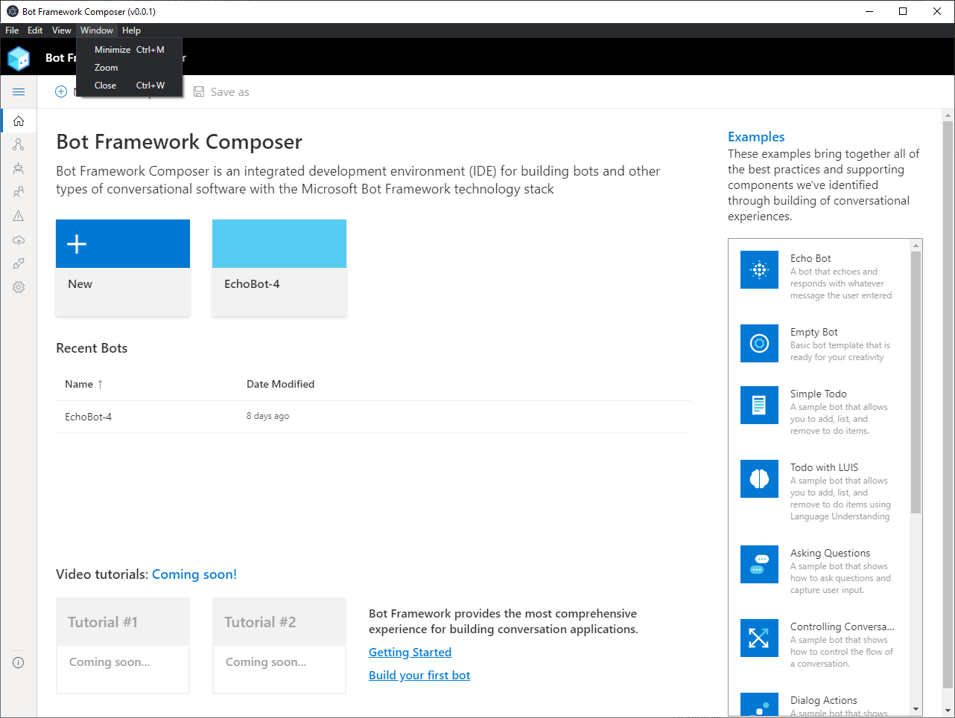Click the examples list scrollbar thumb
Screen dimensions: 955x718
click(916, 382)
